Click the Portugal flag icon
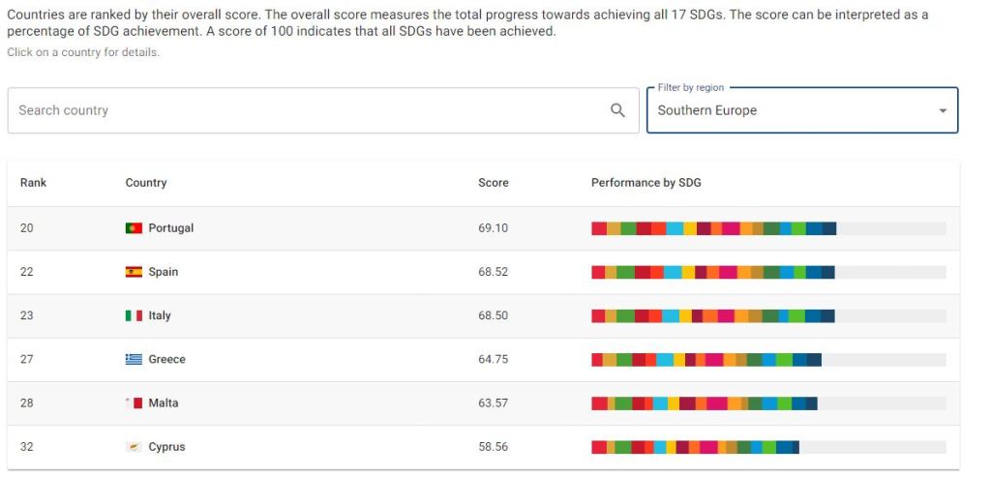 (134, 228)
